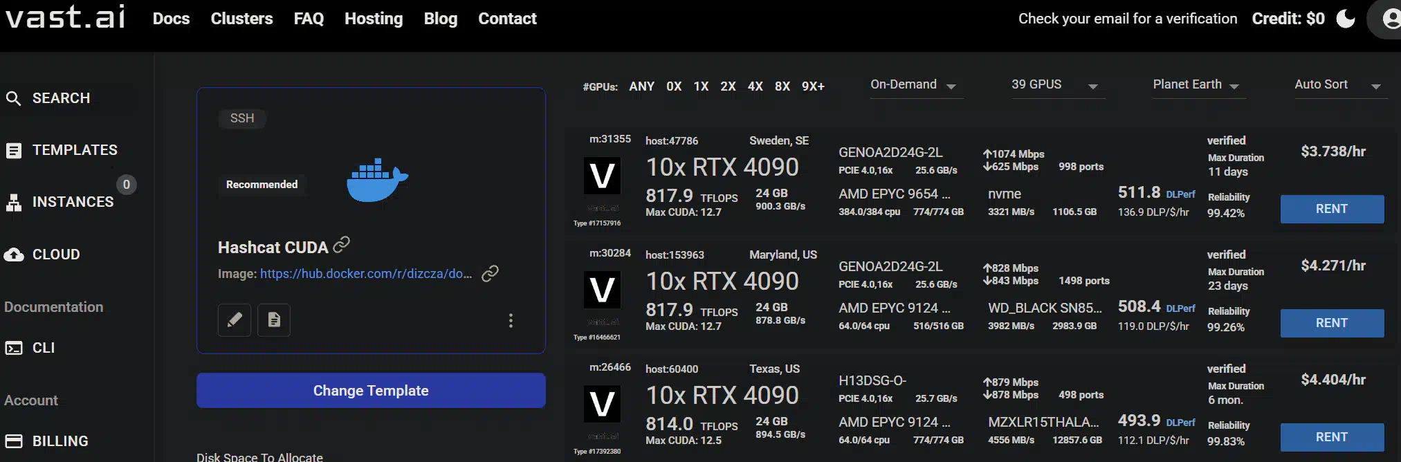Rent the $3.738/hr Sweden machine
1401x462 pixels.
tap(1332, 209)
